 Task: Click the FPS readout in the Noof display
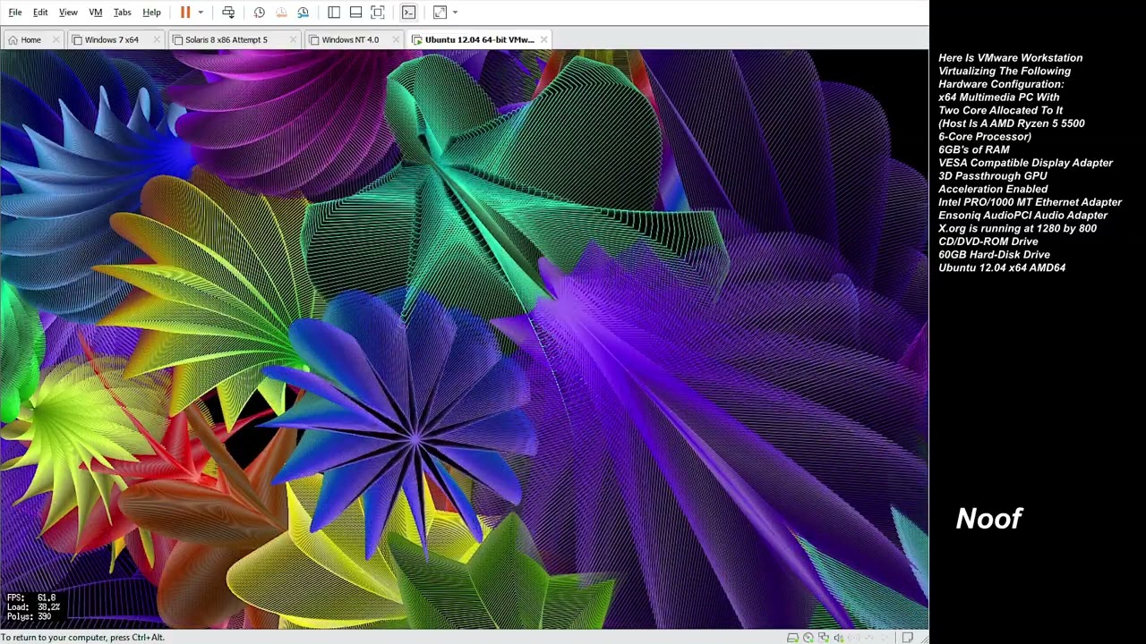[x=31, y=597]
